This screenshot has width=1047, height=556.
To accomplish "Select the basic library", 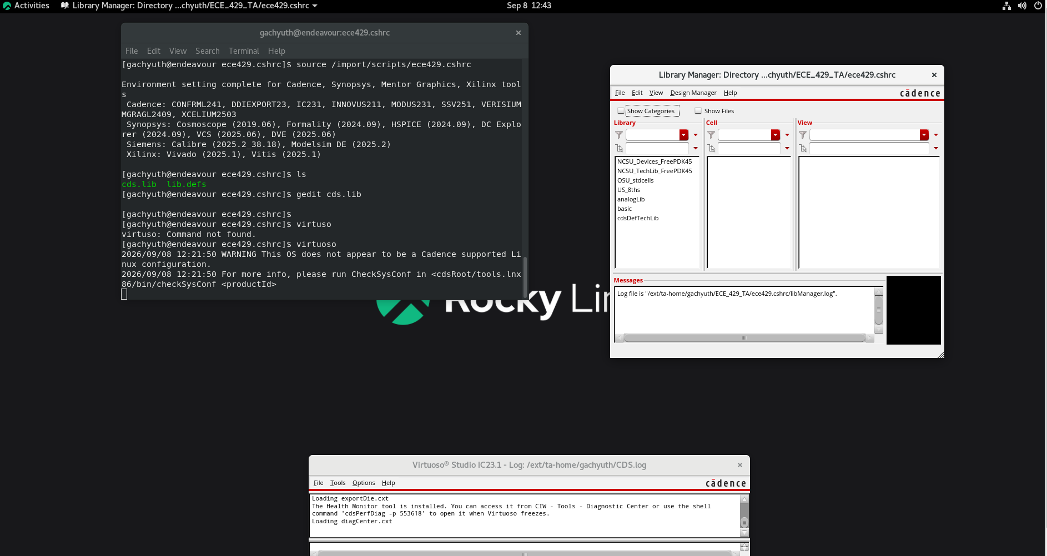I will [625, 209].
